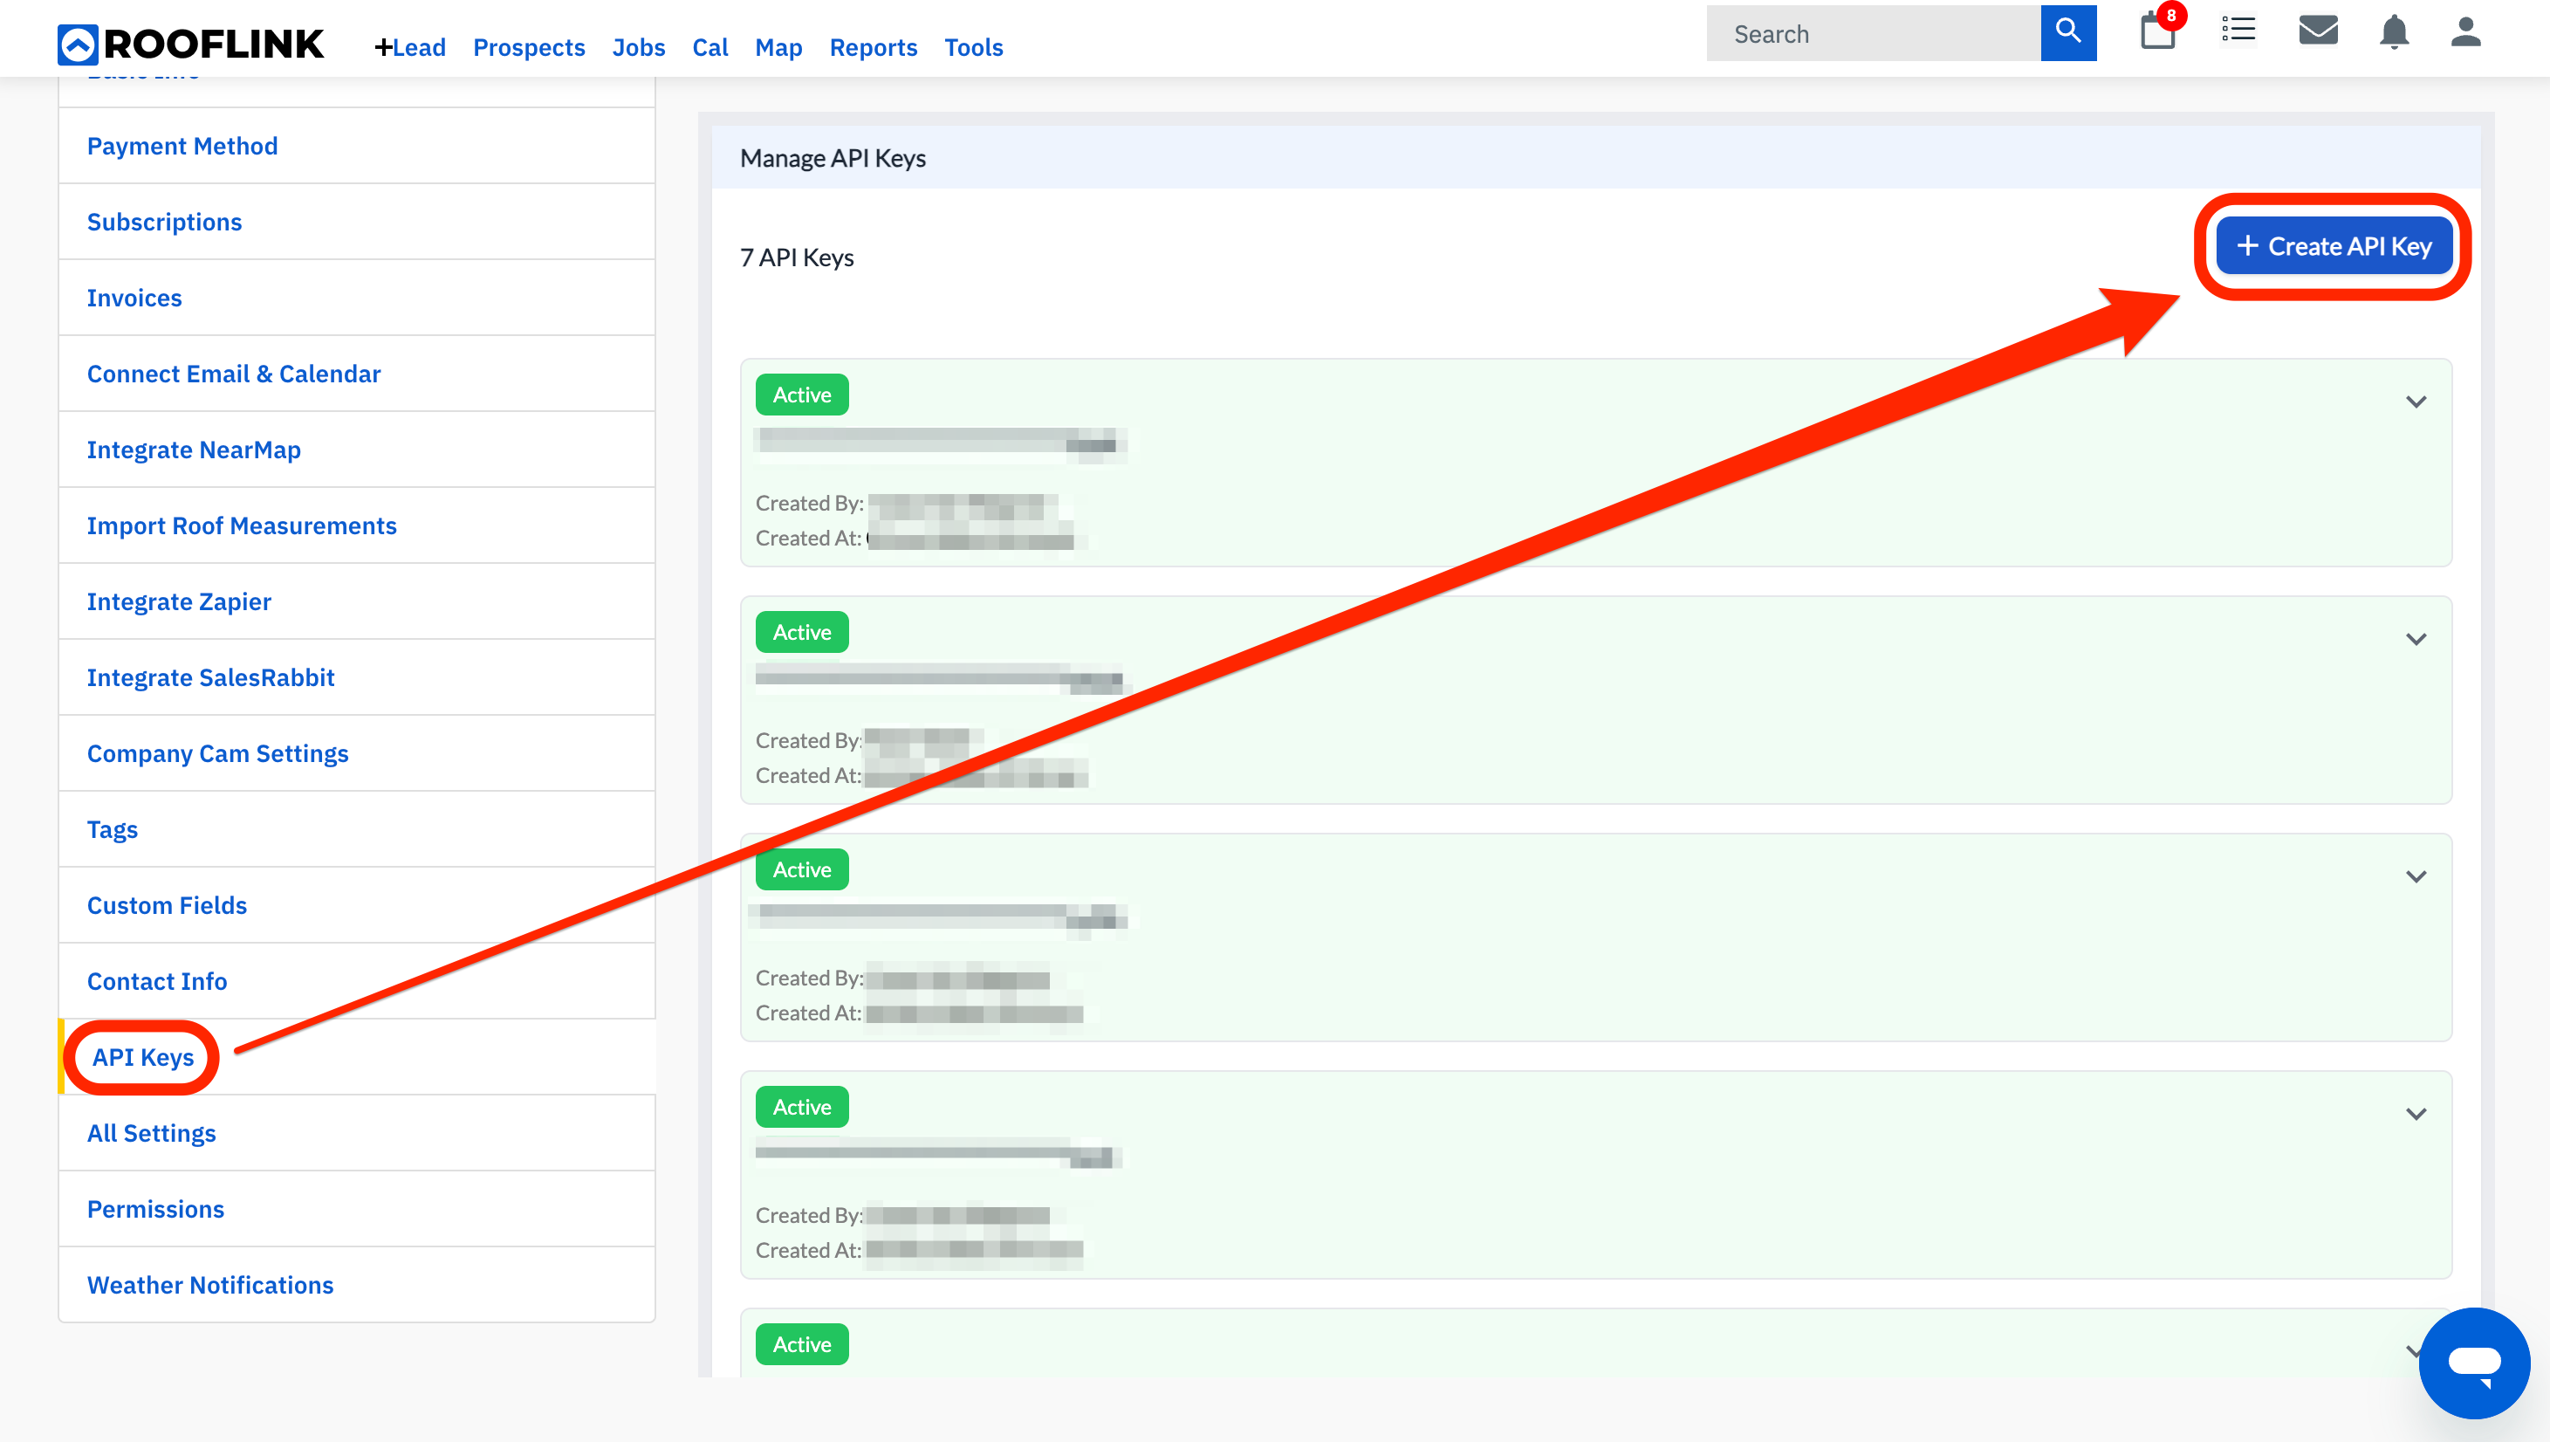Click the RoofLink logo
This screenshot has width=2550, height=1442.
tap(190, 45)
